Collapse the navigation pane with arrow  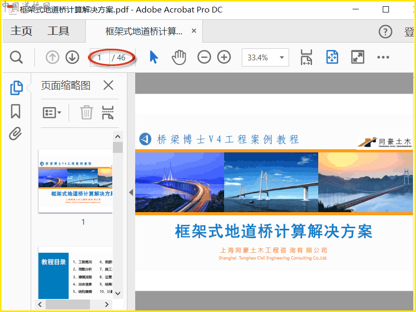[131, 192]
